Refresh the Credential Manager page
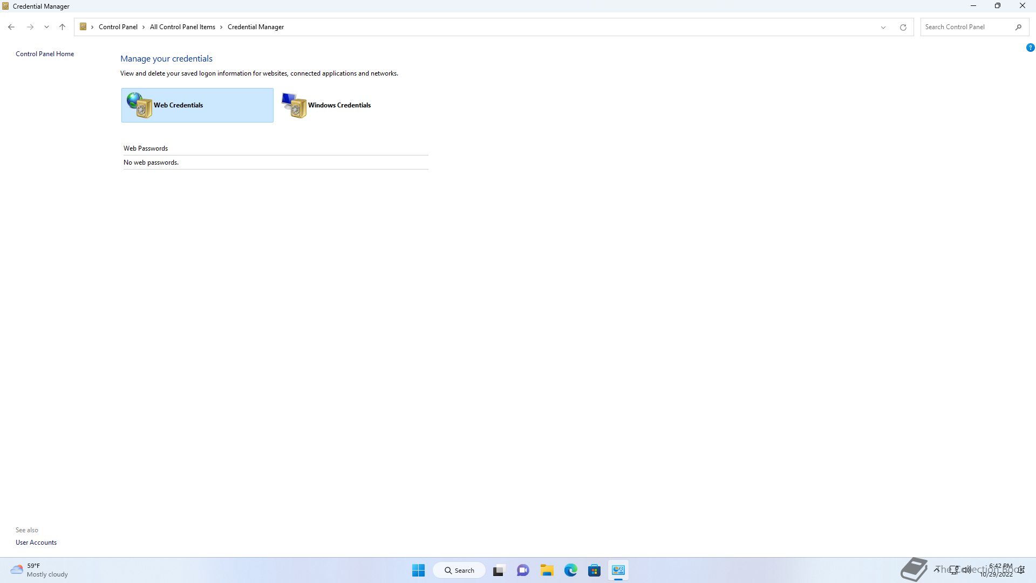Screen dimensions: 1036x583 click(x=903, y=27)
